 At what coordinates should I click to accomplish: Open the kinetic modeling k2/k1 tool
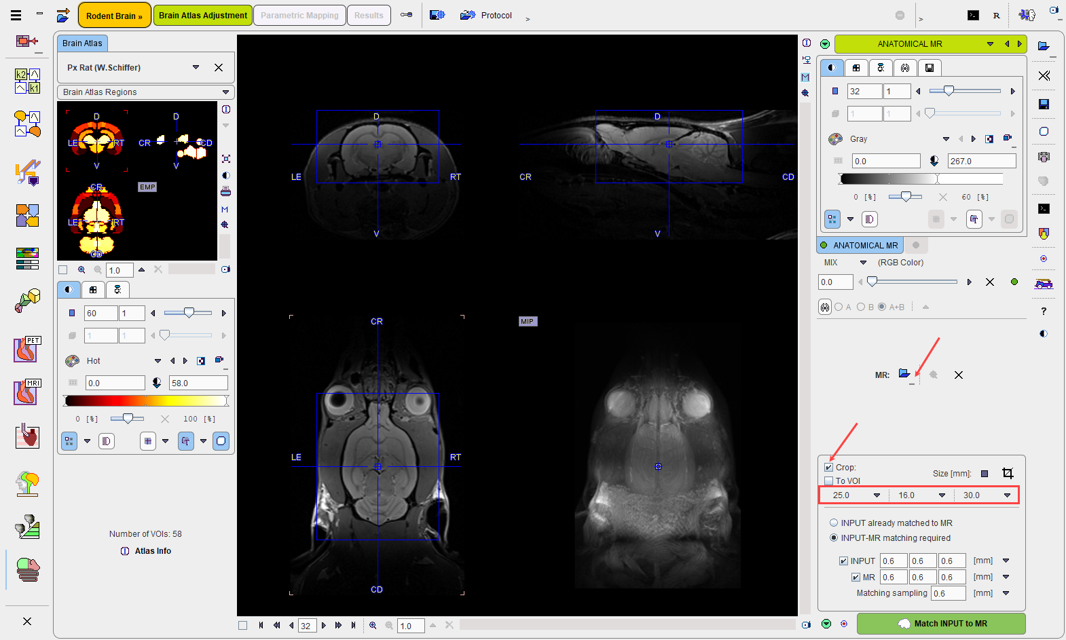pos(27,81)
